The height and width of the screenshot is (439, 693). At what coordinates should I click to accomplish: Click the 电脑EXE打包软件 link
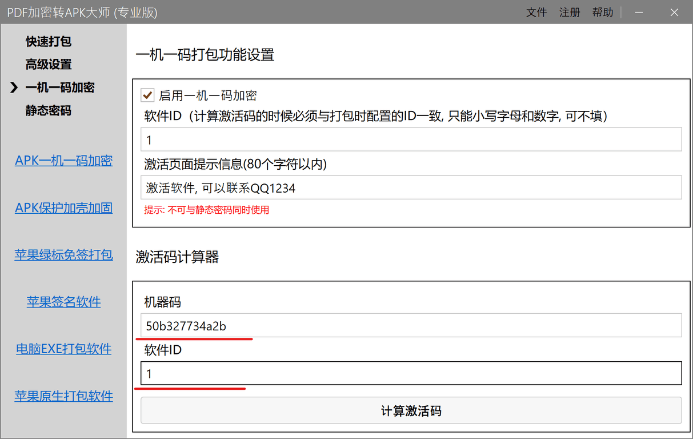63,349
